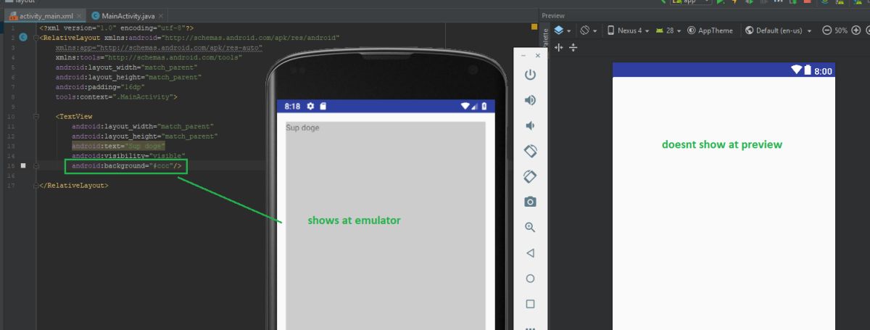
Task: Switch to the MainActivity.java tab
Action: (x=128, y=15)
